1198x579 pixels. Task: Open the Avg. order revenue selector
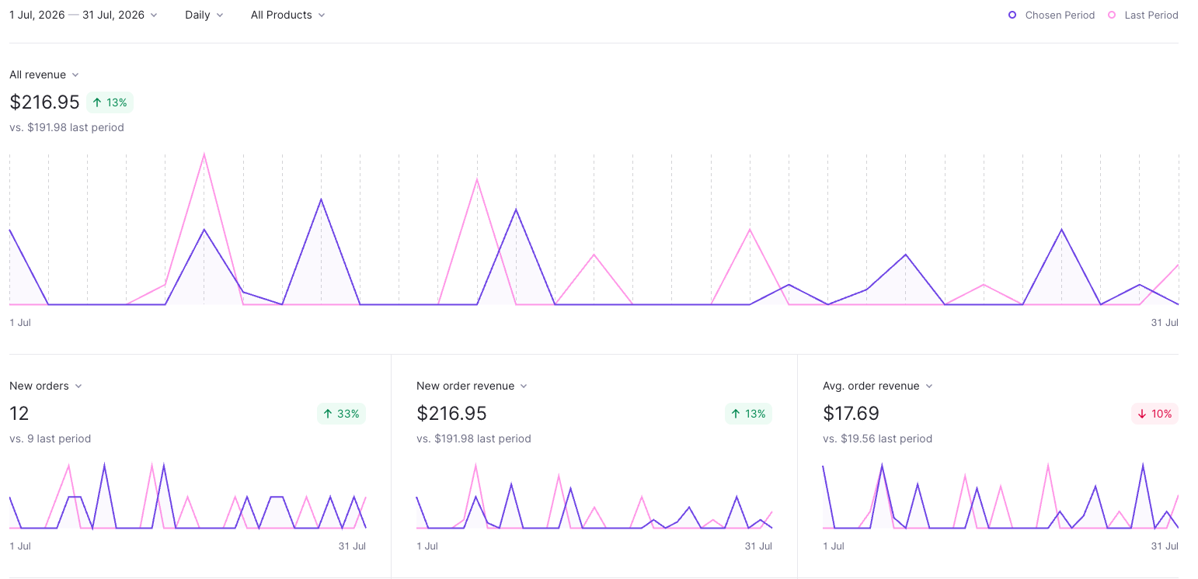[878, 386]
